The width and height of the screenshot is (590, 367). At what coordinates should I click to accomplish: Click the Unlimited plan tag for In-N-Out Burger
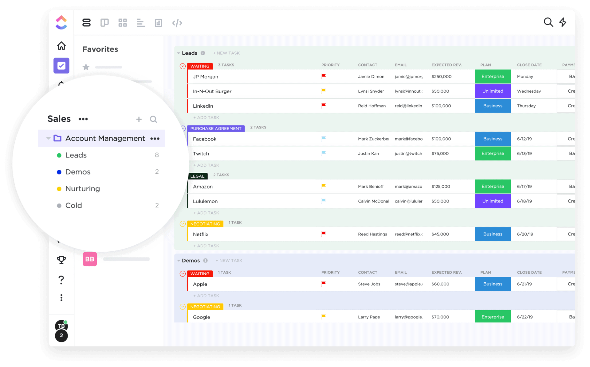(x=493, y=91)
